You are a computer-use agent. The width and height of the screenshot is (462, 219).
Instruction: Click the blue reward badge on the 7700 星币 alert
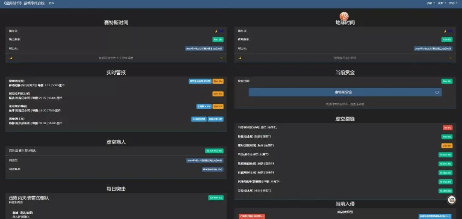204,106
